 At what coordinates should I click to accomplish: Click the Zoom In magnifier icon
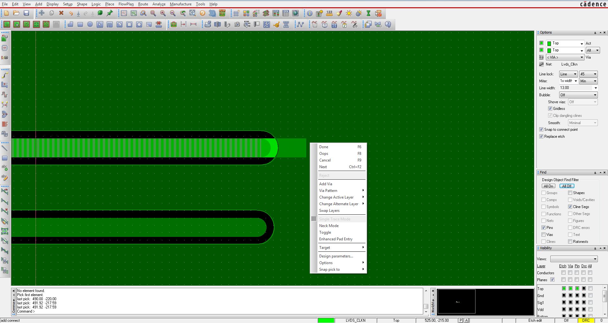163,13
